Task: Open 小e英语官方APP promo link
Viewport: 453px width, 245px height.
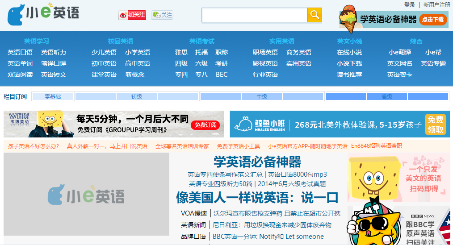Action: [x=308, y=146]
